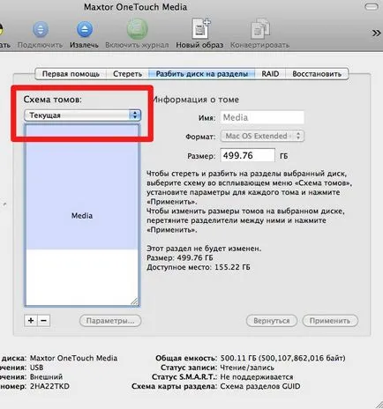Click the Извлечь label in toolbar
The image size is (383, 409).
(84, 45)
